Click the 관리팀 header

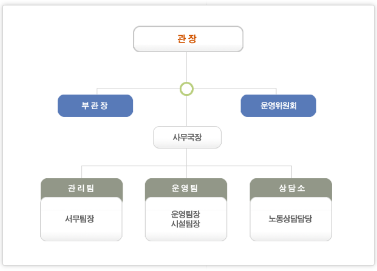pyautogui.click(x=81, y=188)
